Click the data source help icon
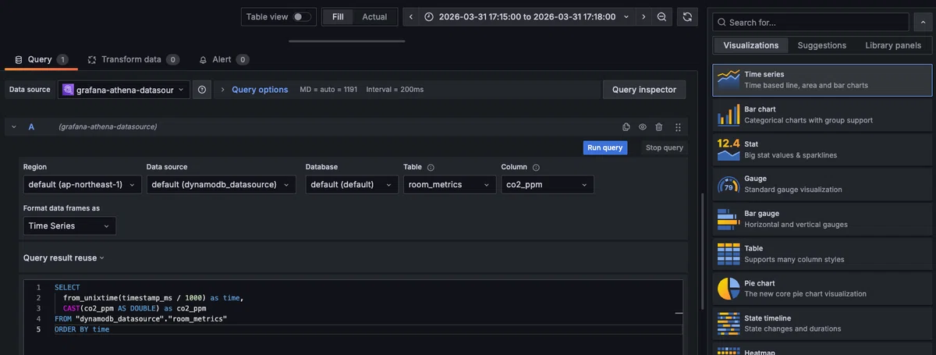 click(x=202, y=90)
